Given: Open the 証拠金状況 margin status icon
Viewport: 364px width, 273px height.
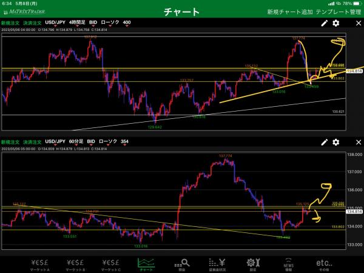Looking at the screenshot, I should pyautogui.click(x=217, y=265).
